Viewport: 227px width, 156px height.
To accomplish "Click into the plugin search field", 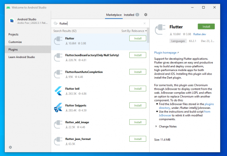I will [x=100, y=23].
